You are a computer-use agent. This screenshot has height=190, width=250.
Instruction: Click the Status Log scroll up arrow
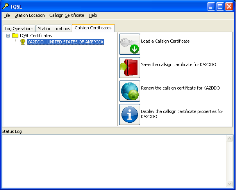[229, 139]
